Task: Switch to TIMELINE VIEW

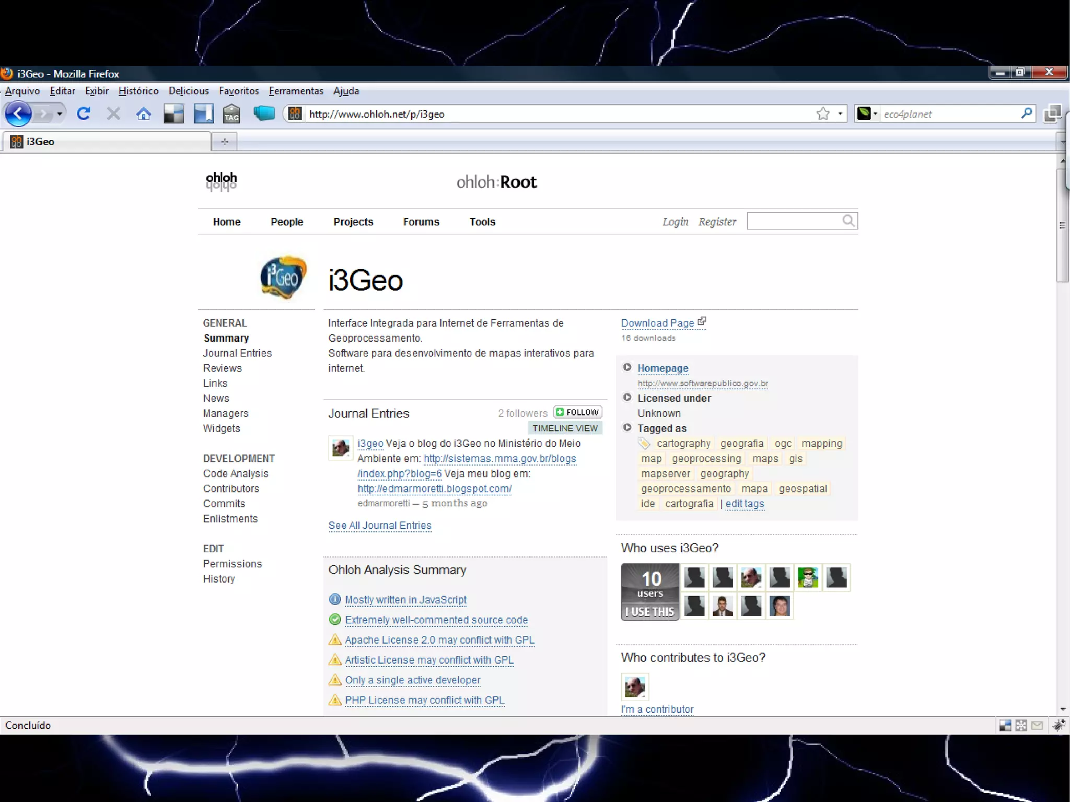Action: pos(565,428)
